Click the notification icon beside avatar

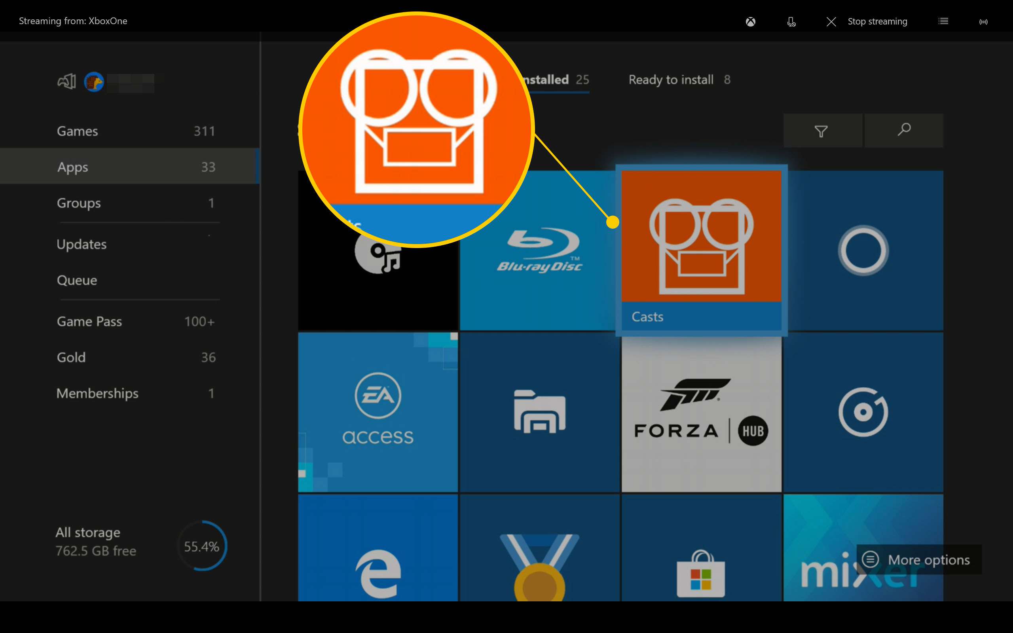click(66, 81)
